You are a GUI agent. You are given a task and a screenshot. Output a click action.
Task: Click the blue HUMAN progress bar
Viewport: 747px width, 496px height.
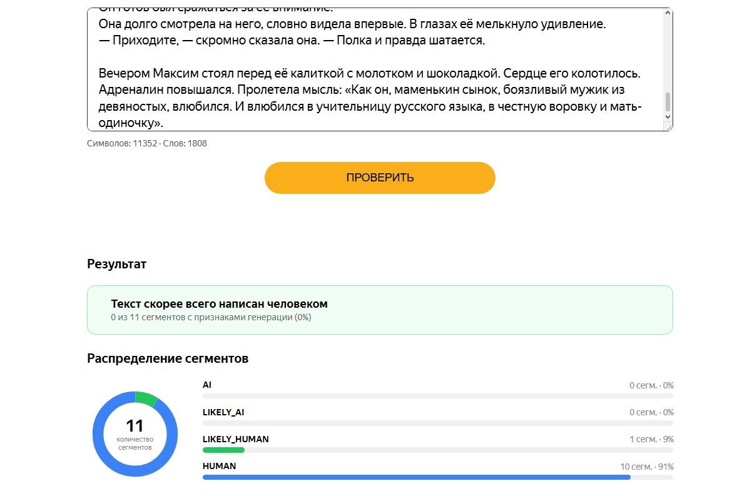point(417,477)
